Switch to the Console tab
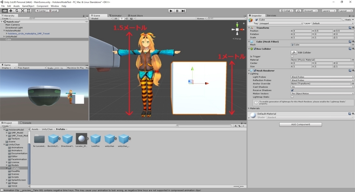 (x=26, y=123)
